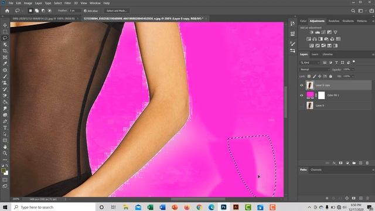375x211 pixels.
Task: Hide the Color Fill 1 layer
Action: click(302, 95)
